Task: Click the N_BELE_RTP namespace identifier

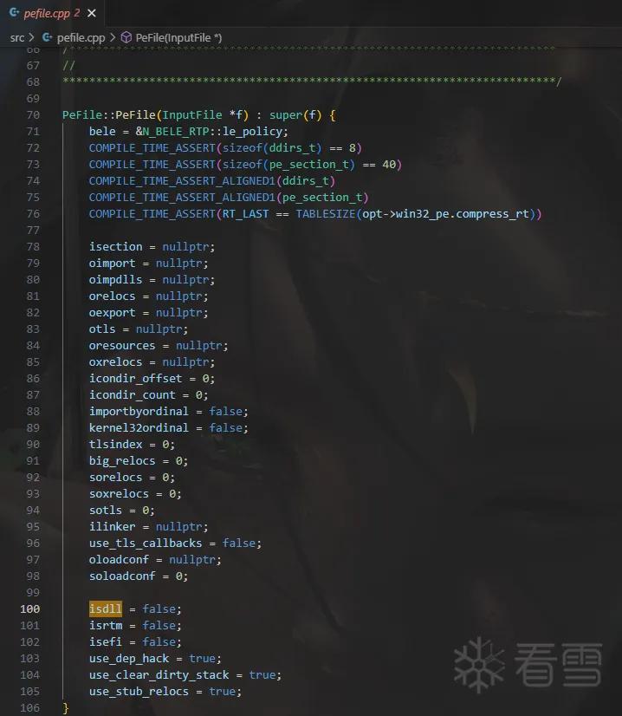Action: coord(176,132)
